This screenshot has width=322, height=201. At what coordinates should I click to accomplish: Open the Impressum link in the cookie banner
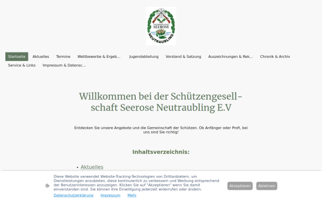[x=110, y=195]
